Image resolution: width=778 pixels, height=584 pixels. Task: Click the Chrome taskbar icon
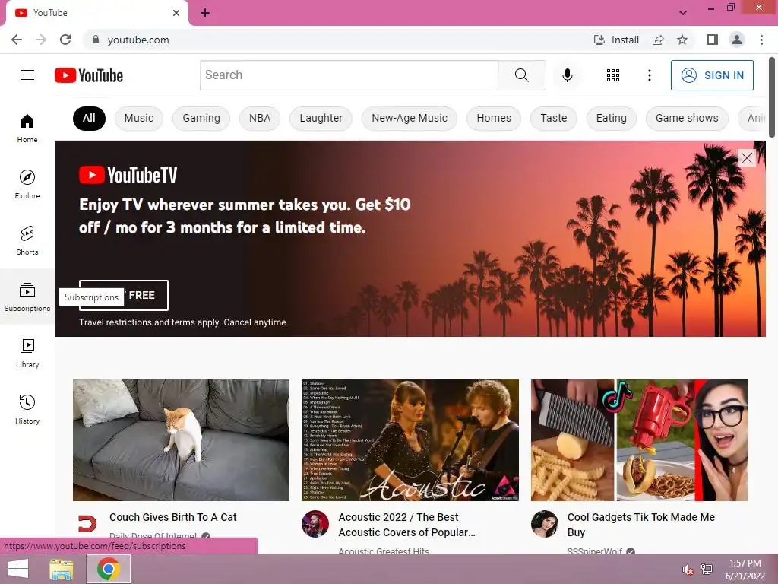coord(109,569)
